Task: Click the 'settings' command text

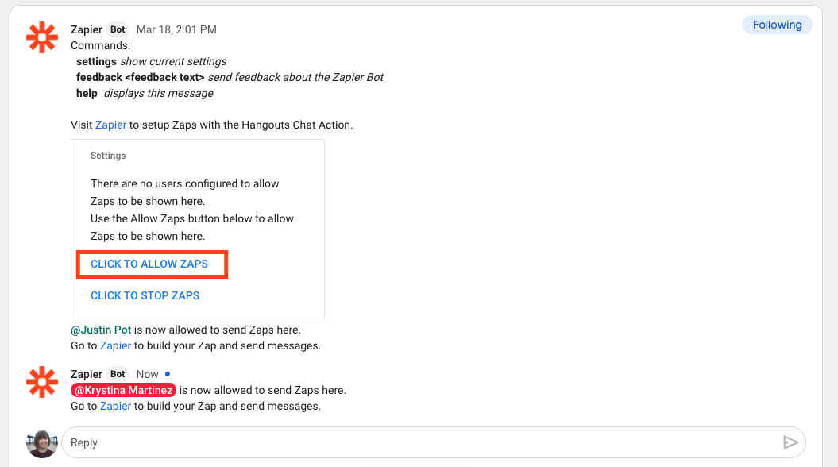Action: (x=96, y=61)
